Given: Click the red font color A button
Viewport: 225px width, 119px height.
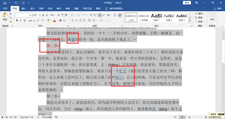Looking at the screenshot, I should 54,20.
